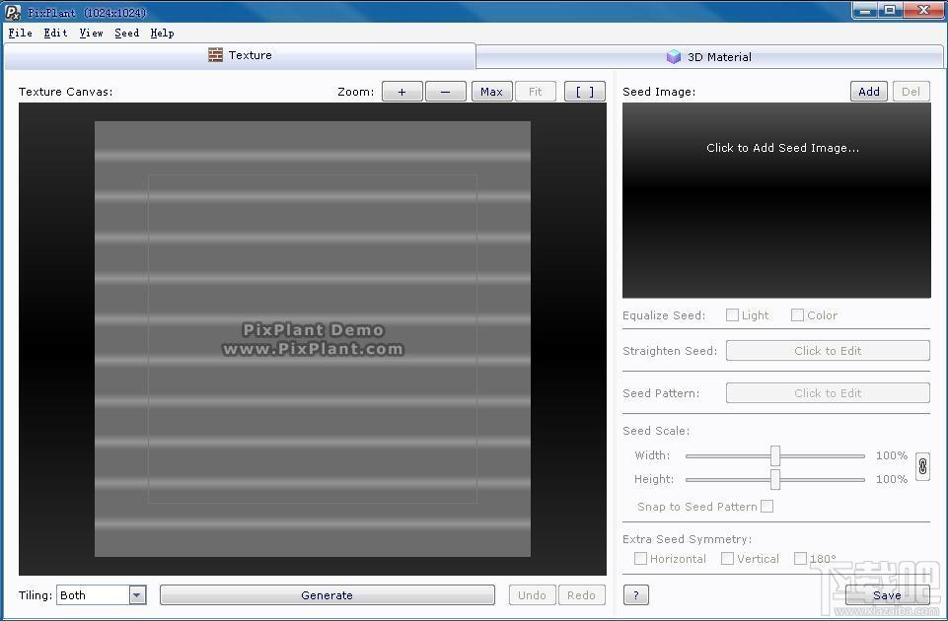Click the Undo button
Viewport: 948px width, 621px height.
532,595
